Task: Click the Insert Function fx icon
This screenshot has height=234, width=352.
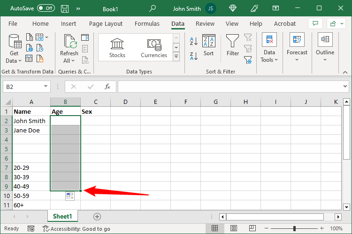Action: [x=107, y=87]
